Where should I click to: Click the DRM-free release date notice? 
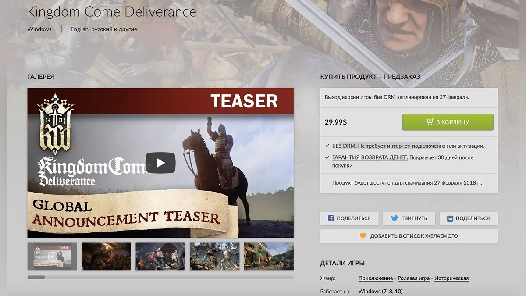tap(397, 97)
